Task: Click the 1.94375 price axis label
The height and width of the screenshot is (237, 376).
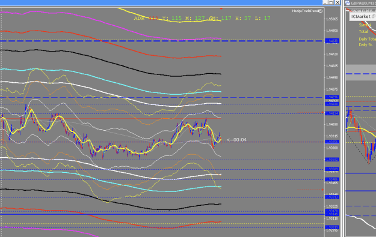Action: tap(332, 89)
